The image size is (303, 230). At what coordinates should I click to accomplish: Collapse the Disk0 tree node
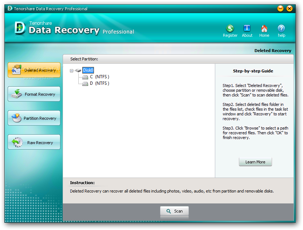click(x=71, y=71)
